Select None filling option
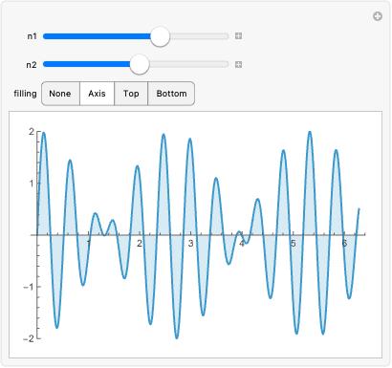Image resolution: width=392 pixels, height=368 pixels. pyautogui.click(x=60, y=94)
